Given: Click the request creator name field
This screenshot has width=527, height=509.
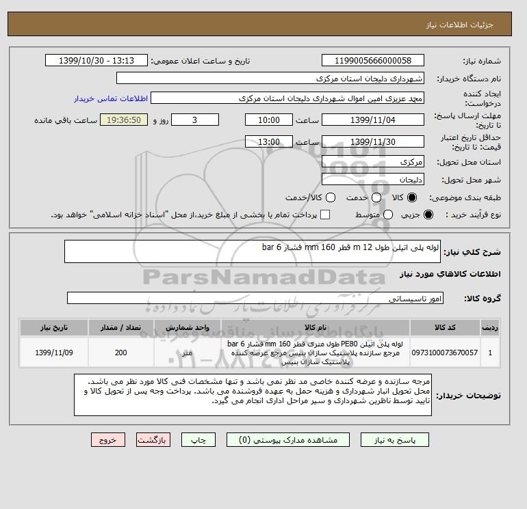Looking at the screenshot, I should coord(287,98).
